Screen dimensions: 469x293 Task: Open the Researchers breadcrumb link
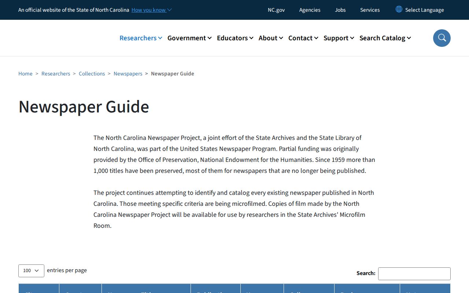click(x=56, y=74)
